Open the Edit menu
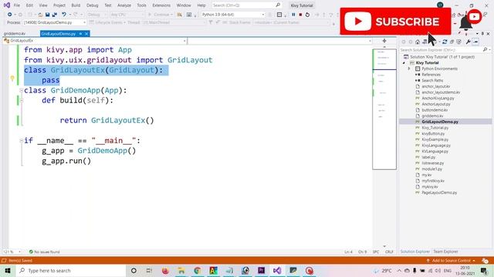This screenshot has height=277, width=494. coord(29,5)
